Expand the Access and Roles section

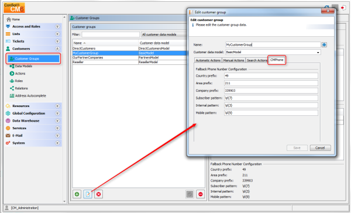57,26
